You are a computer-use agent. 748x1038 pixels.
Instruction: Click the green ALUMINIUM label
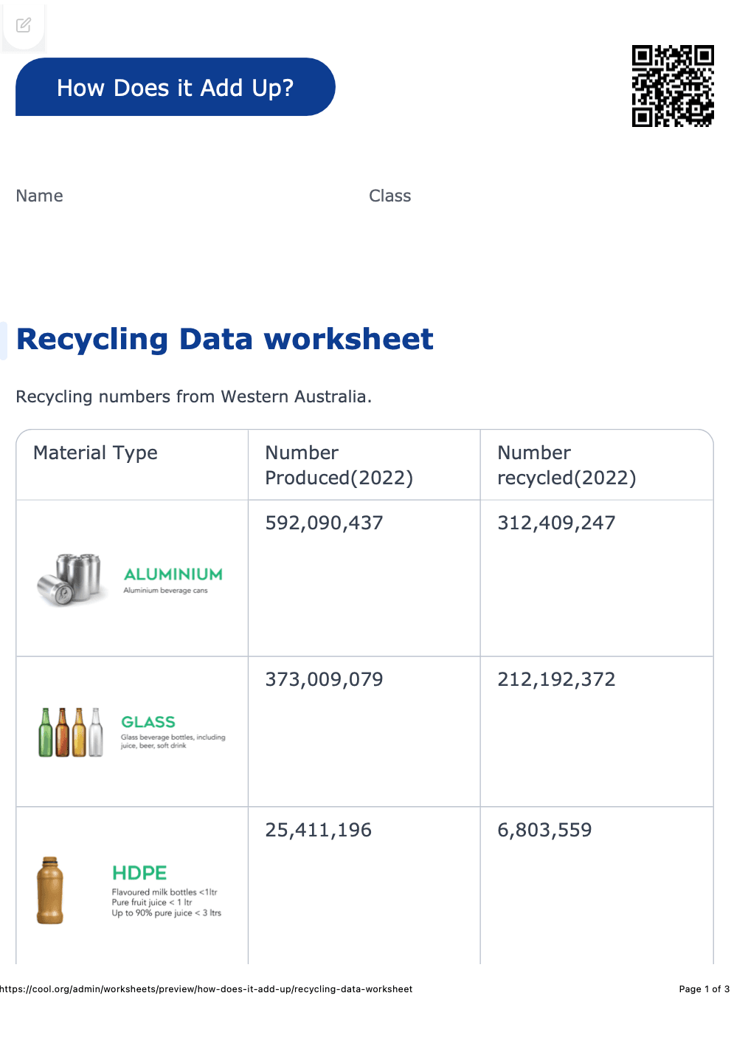pyautogui.click(x=173, y=574)
